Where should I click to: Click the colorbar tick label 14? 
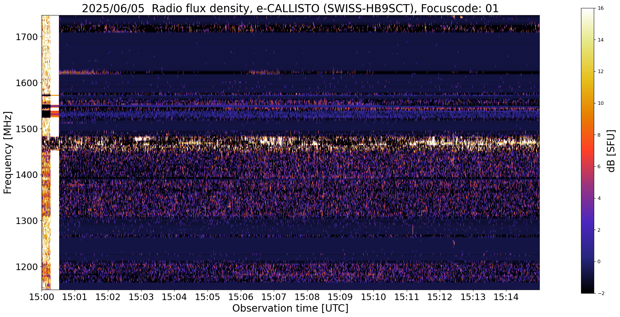click(601, 40)
